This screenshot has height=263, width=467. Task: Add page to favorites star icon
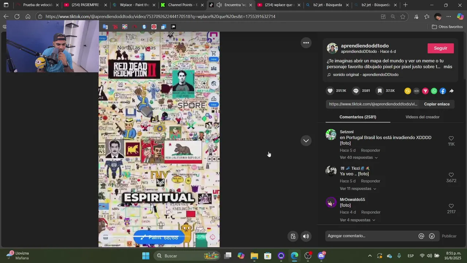click(403, 16)
